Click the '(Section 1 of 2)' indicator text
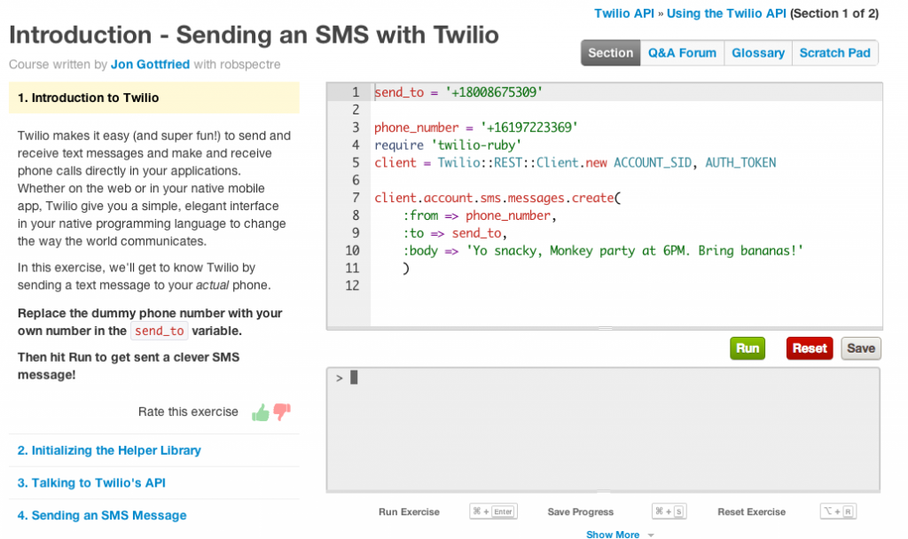 (834, 13)
